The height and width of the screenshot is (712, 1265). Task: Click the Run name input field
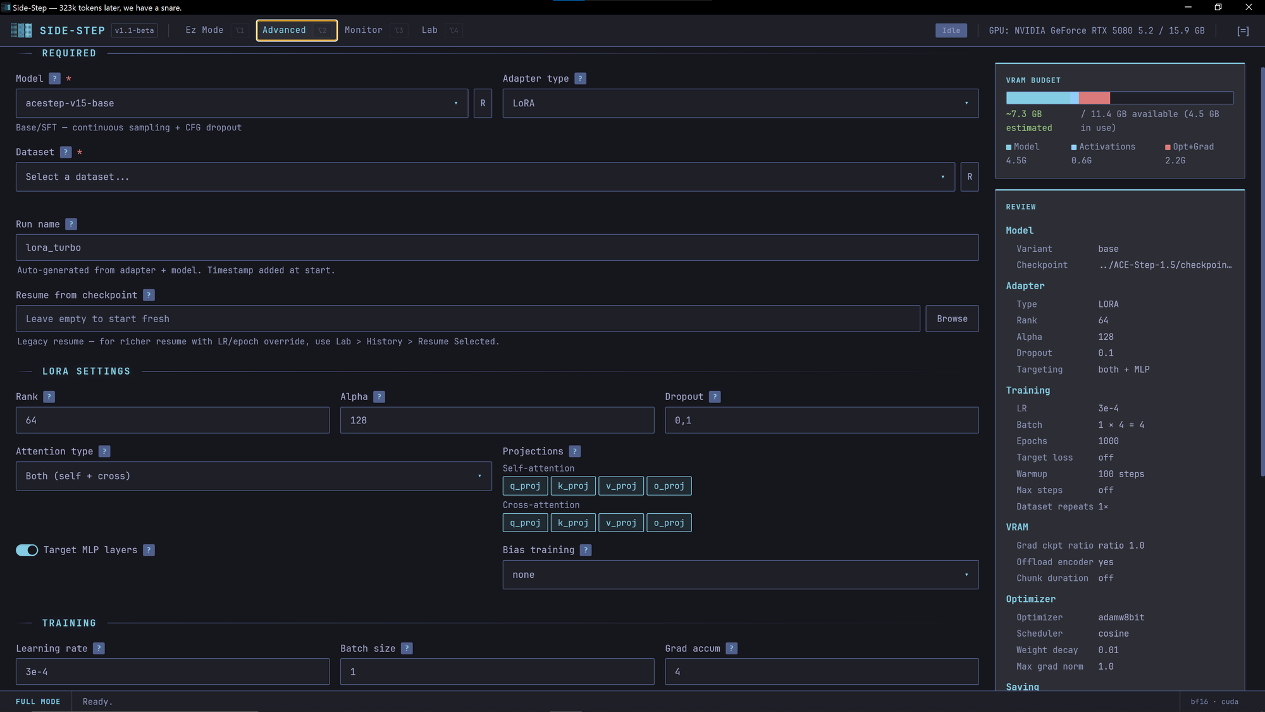[497, 247]
